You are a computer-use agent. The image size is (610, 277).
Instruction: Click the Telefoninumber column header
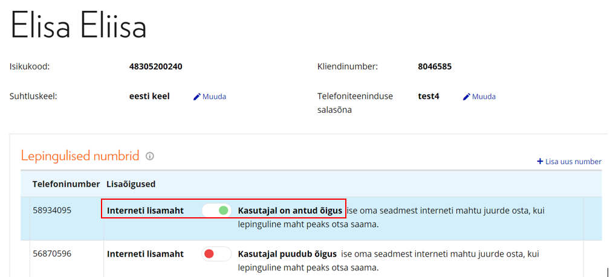pyautogui.click(x=66, y=183)
